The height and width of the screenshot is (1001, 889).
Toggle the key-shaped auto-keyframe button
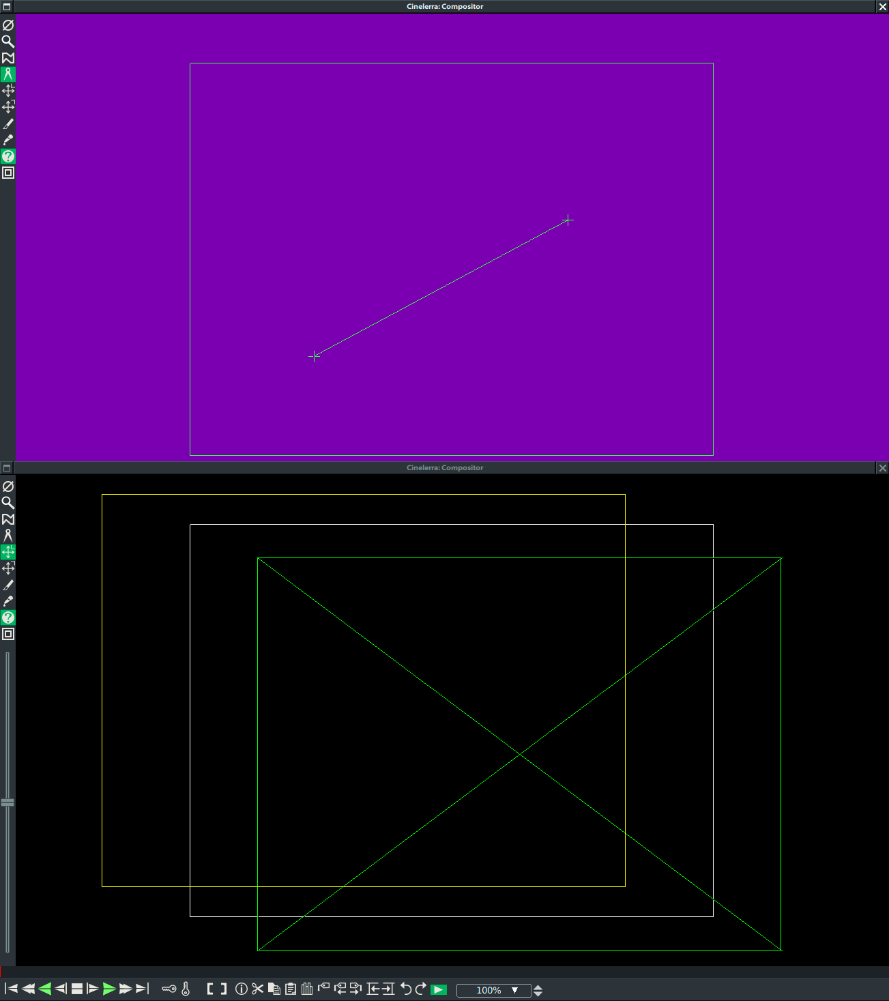tap(169, 989)
